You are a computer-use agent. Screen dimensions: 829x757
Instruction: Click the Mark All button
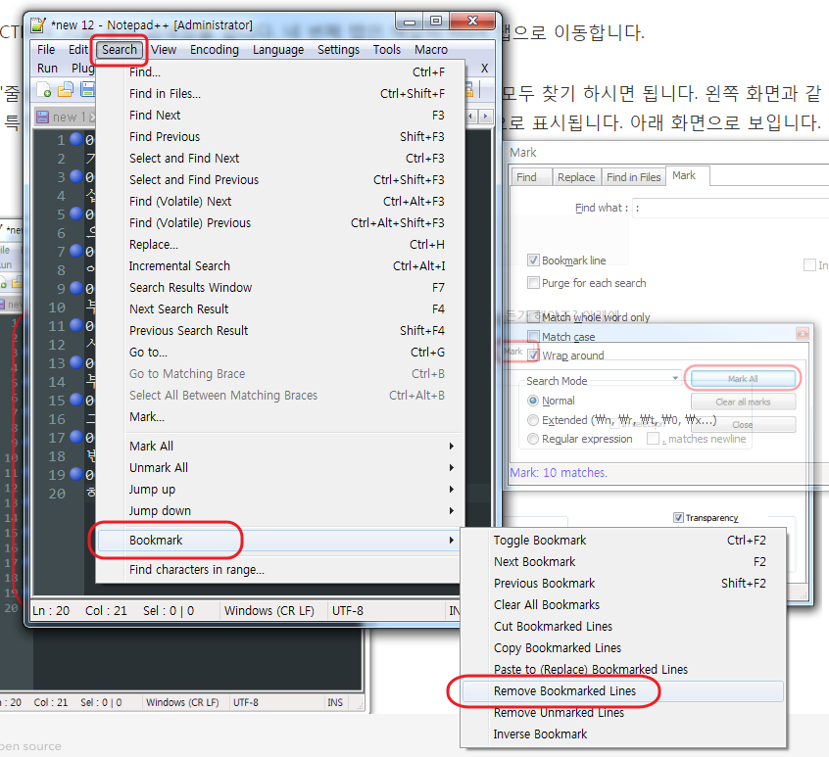743,379
